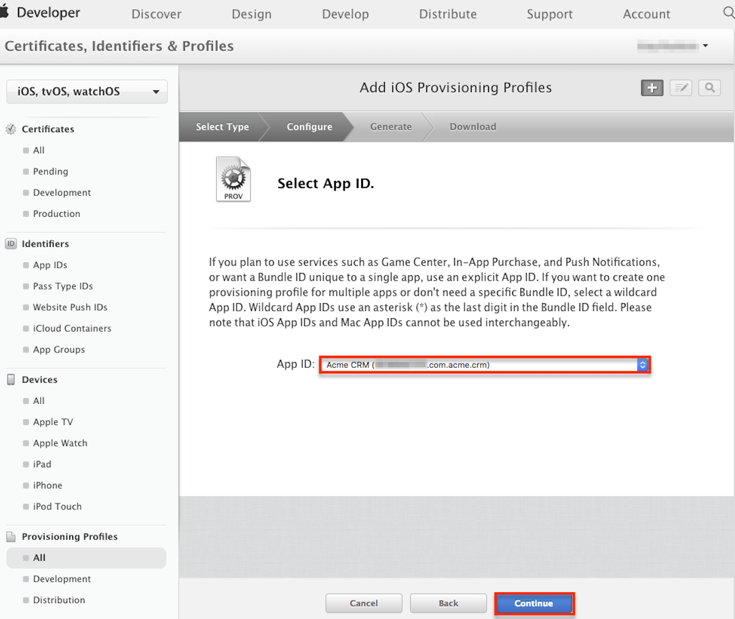Click the Identifiers section heading
This screenshot has width=735, height=619.
(x=45, y=244)
